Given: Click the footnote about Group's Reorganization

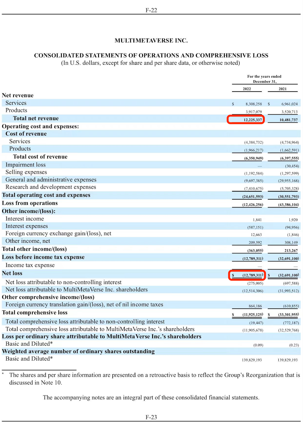Looking at the screenshot, I should [x=154, y=379].
